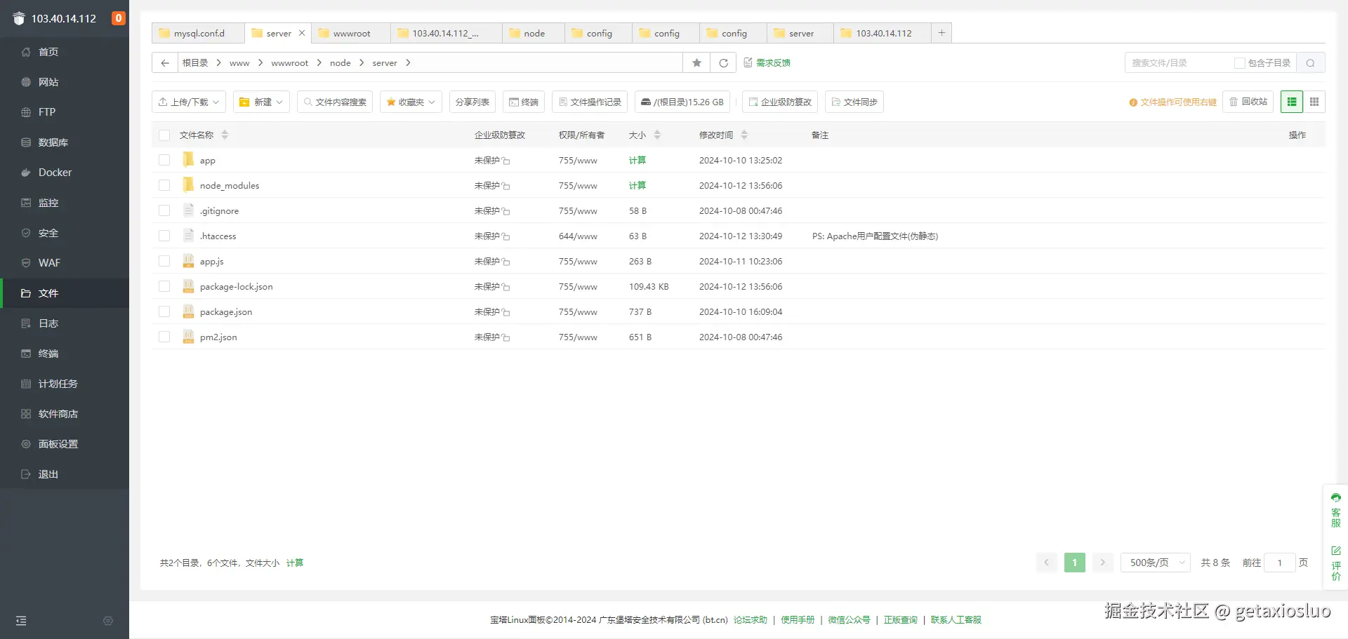Viewport: 1348px width, 639px height.
Task: Go to previous page arrow
Action: pyautogui.click(x=1046, y=563)
